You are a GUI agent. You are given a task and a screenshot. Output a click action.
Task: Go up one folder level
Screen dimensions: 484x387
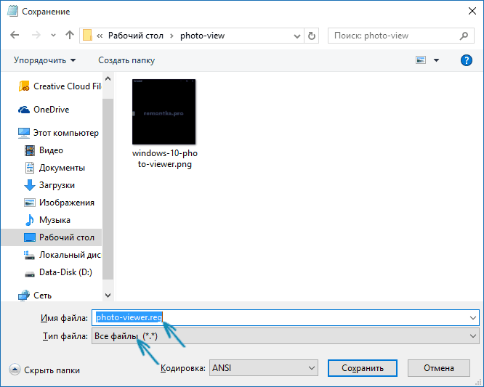pos(70,35)
